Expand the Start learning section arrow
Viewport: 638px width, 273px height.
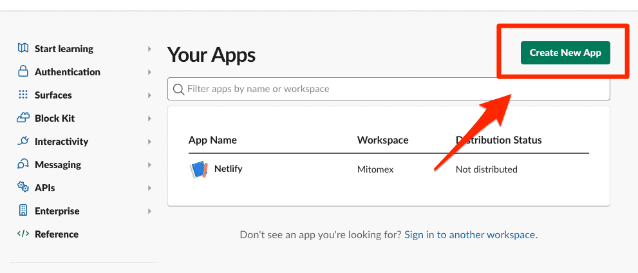click(149, 49)
